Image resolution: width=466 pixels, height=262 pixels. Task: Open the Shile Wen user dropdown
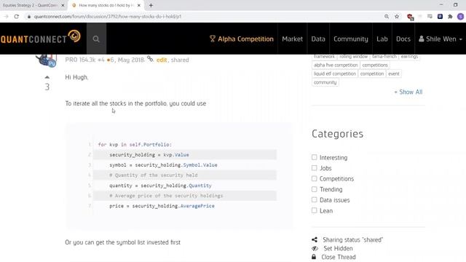(441, 39)
